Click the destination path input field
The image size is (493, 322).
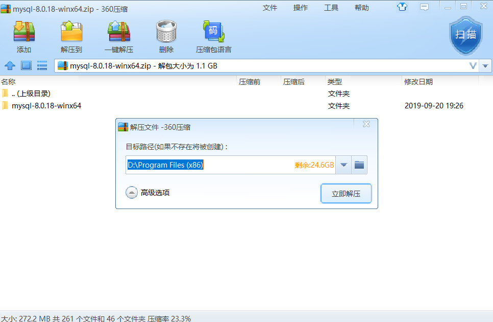pyautogui.click(x=231, y=165)
